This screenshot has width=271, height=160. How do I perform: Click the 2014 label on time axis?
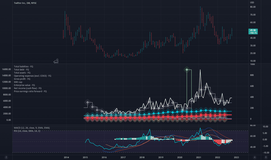(x=66, y=157)
